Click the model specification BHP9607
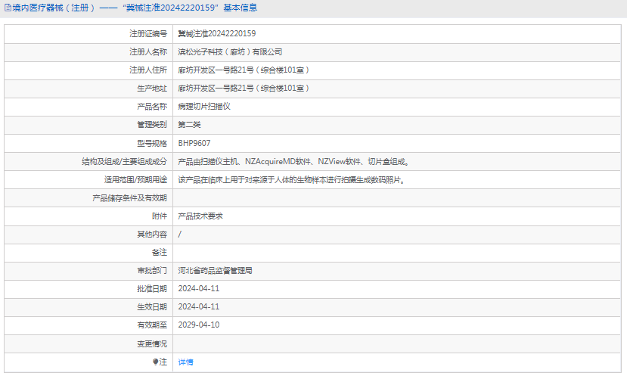627x376 pixels. click(x=194, y=143)
